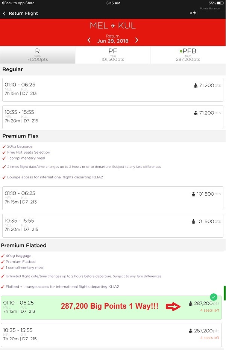
Task: Collapse the Premium Flex section header
Action: point(21,136)
